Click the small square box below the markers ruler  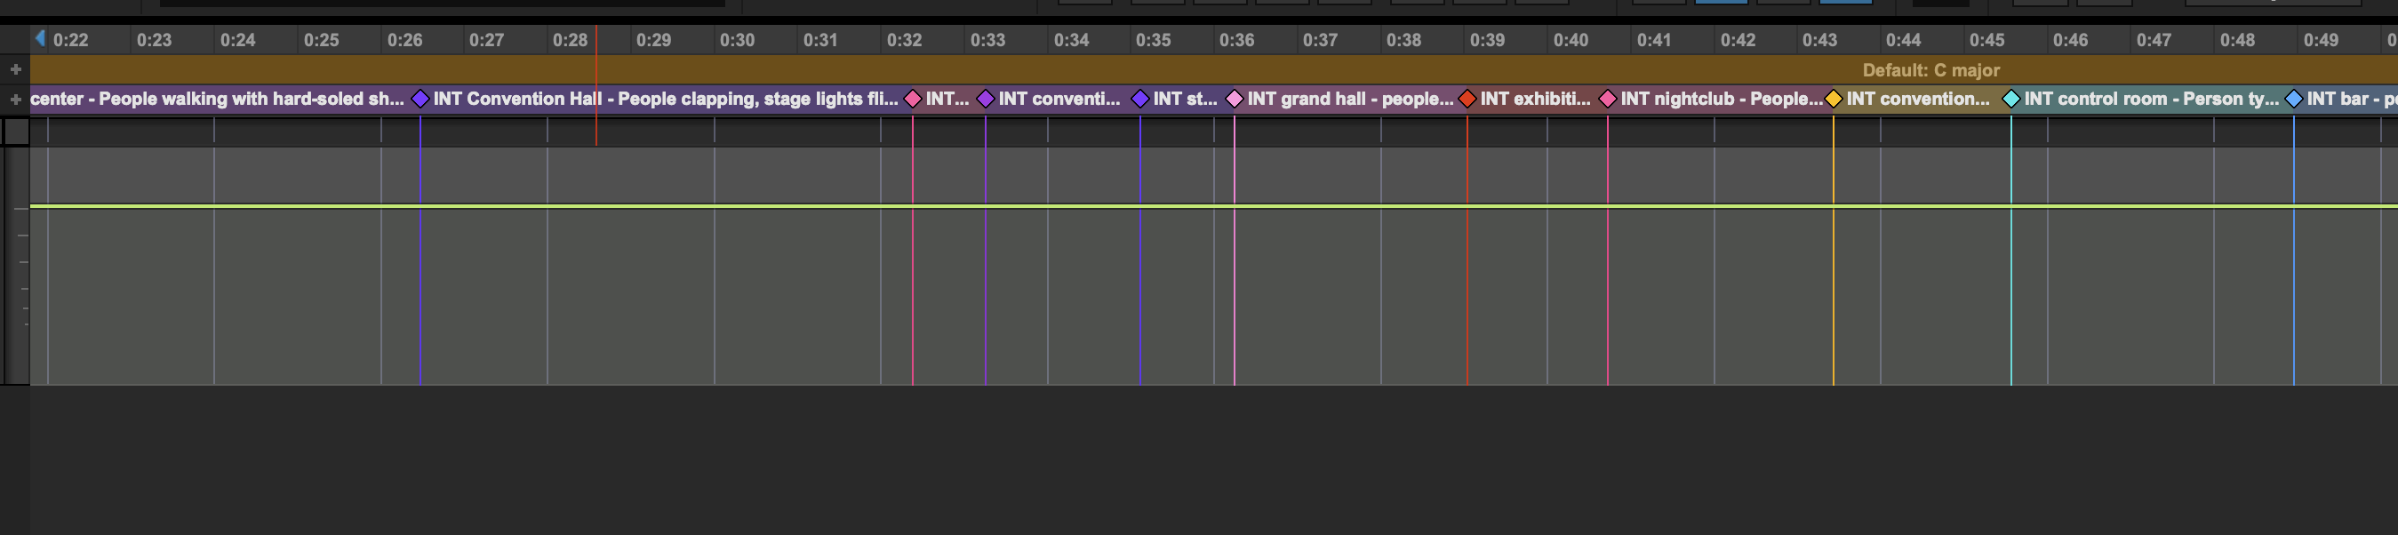tap(16, 132)
